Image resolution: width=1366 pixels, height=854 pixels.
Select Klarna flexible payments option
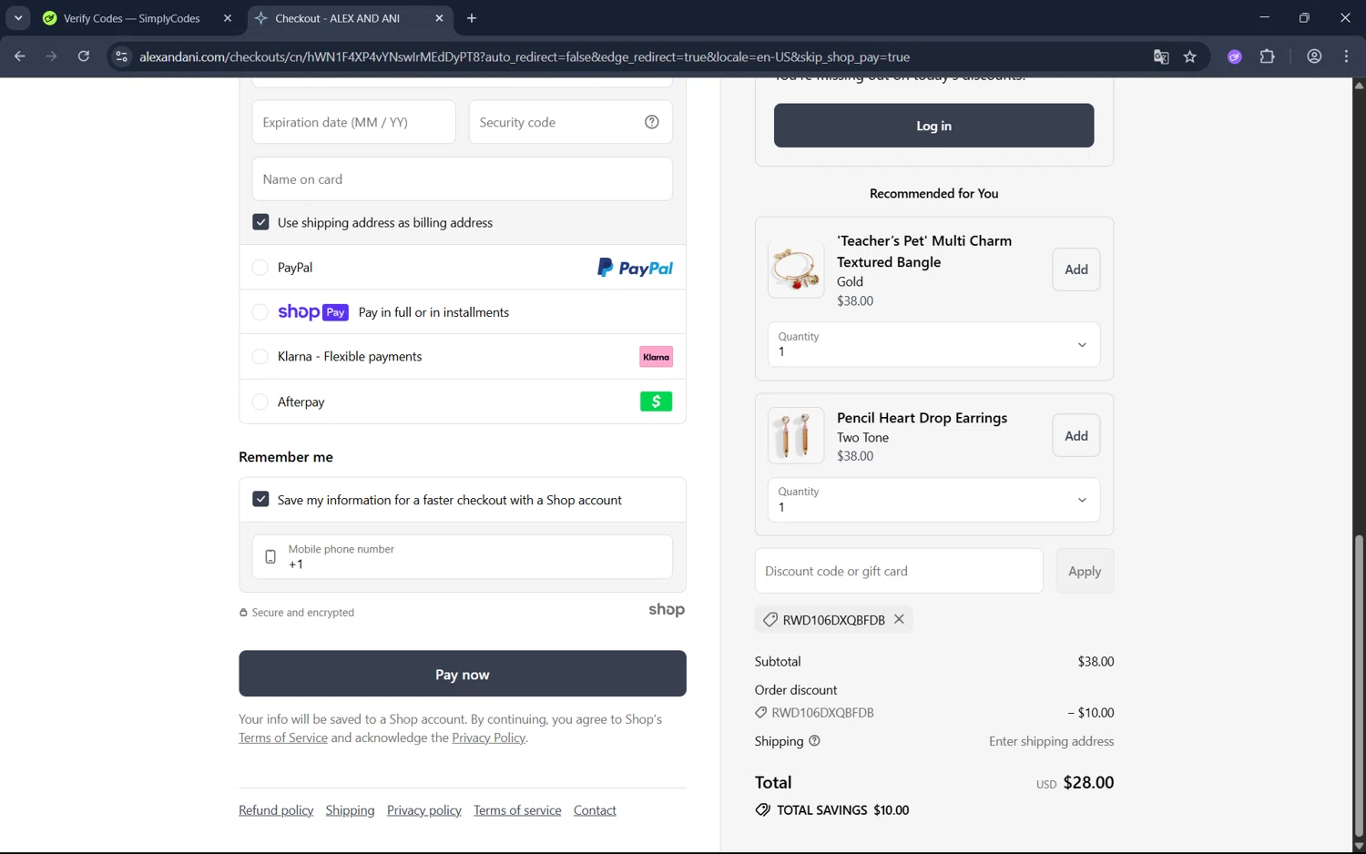click(260, 357)
